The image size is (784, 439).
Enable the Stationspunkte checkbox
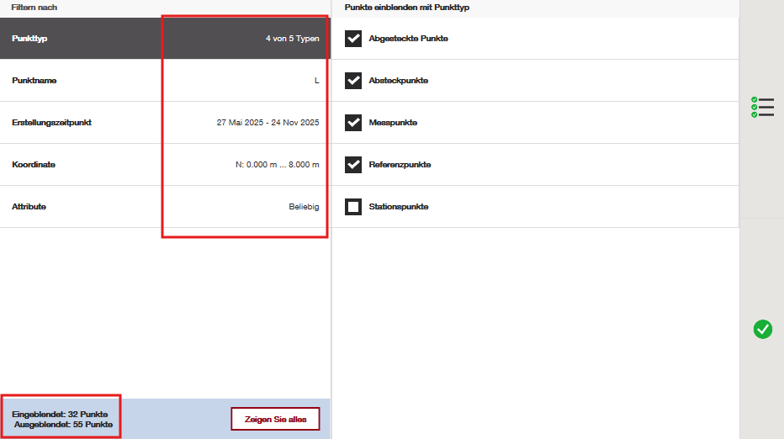click(x=353, y=207)
